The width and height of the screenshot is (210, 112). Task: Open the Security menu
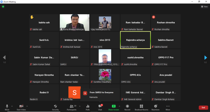pos(56,107)
